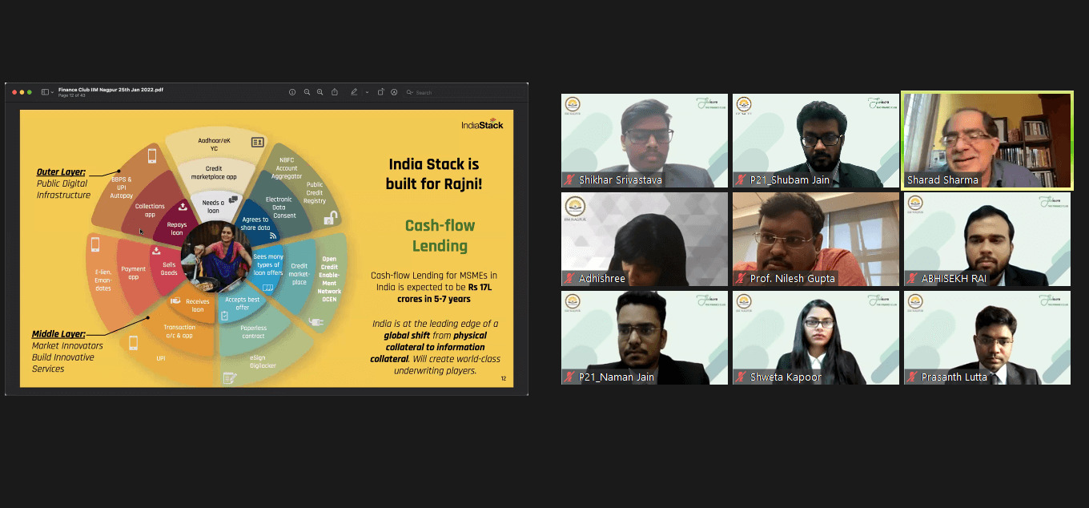
Task: Click the cash icon beside Receives loan
Action: coord(175,300)
